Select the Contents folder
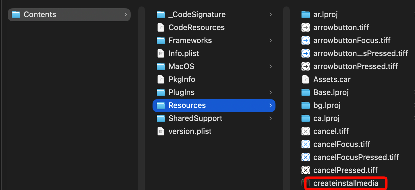Screen dimensions: 415x190 (40, 14)
